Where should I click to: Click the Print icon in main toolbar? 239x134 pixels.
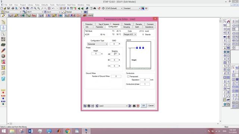[x=13, y=8]
